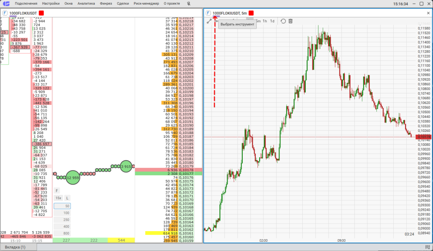Click the F button in order book panel
Image resolution: width=433 pixels, height=251 pixels.
(x=57, y=191)
